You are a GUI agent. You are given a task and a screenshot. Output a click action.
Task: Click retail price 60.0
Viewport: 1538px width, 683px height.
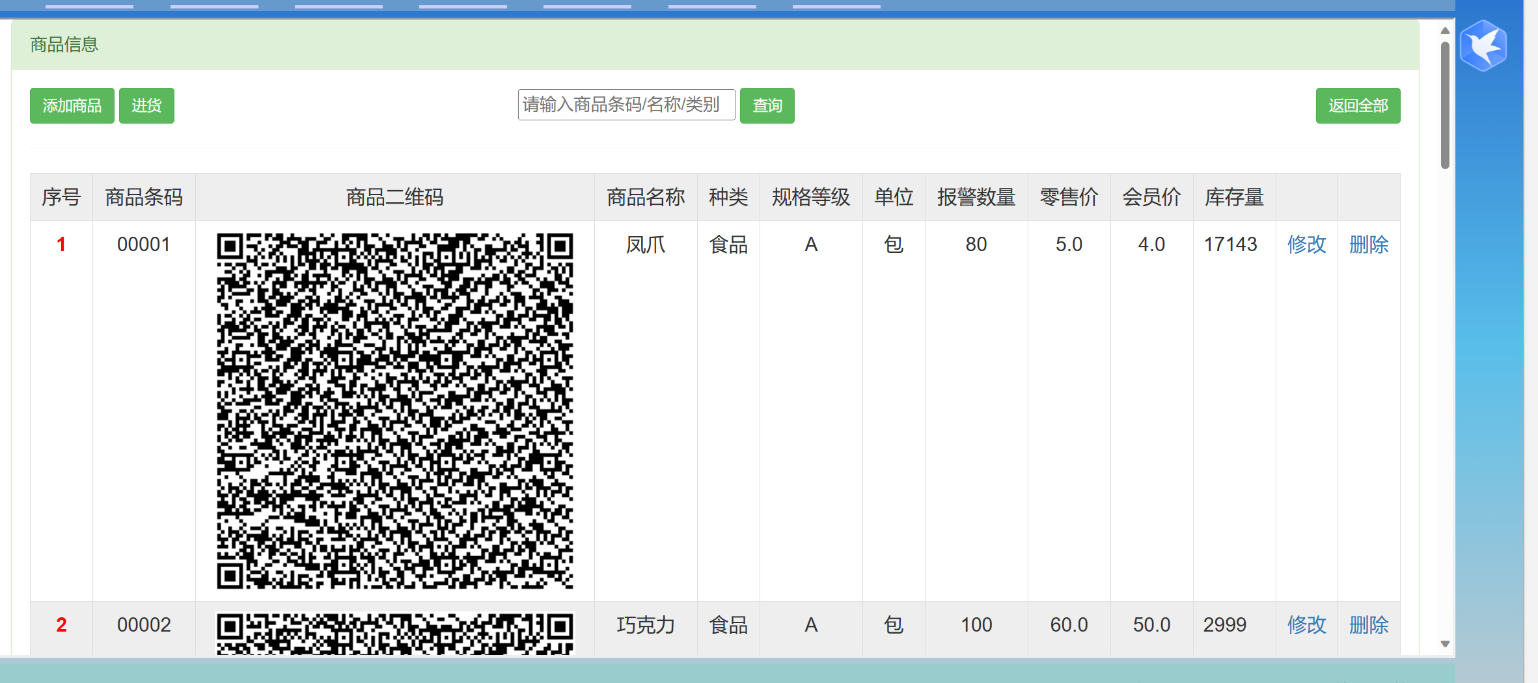1069,625
